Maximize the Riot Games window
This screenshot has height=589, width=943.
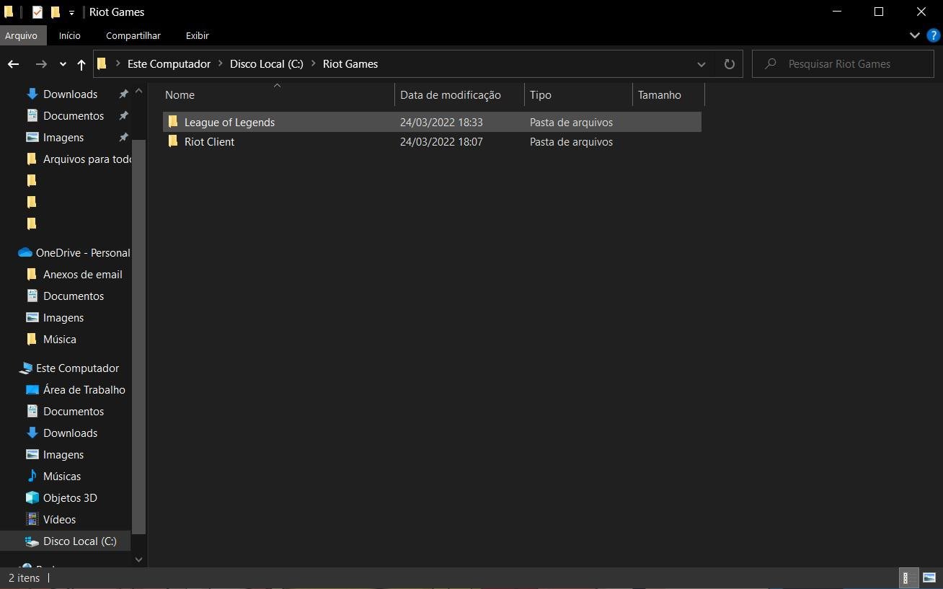pos(879,12)
